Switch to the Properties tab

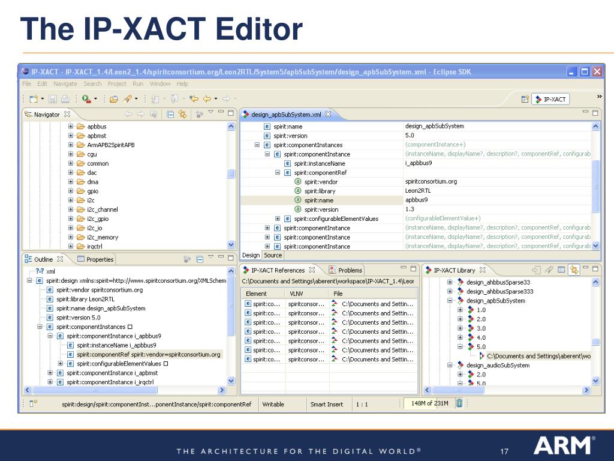pos(95,259)
